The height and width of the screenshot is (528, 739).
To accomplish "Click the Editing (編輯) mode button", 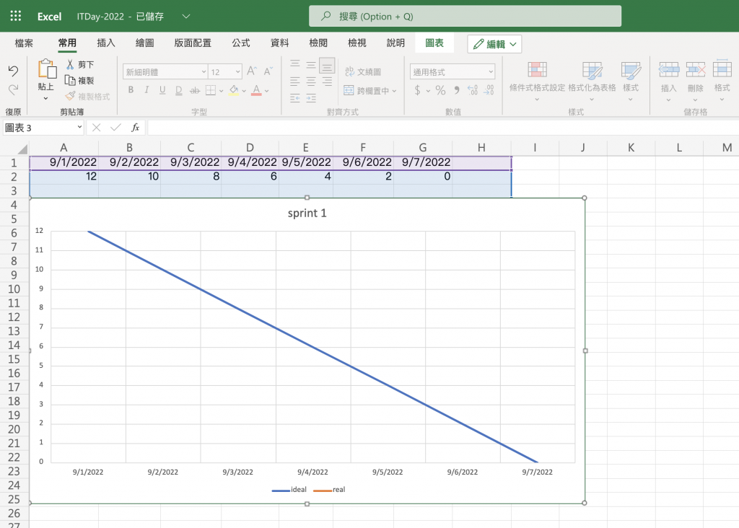I will click(x=495, y=44).
